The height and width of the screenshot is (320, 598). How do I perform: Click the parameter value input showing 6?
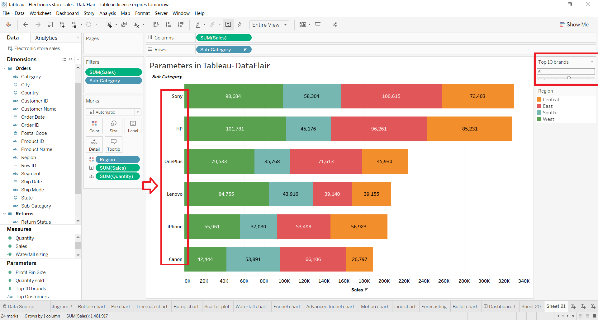[x=565, y=71]
